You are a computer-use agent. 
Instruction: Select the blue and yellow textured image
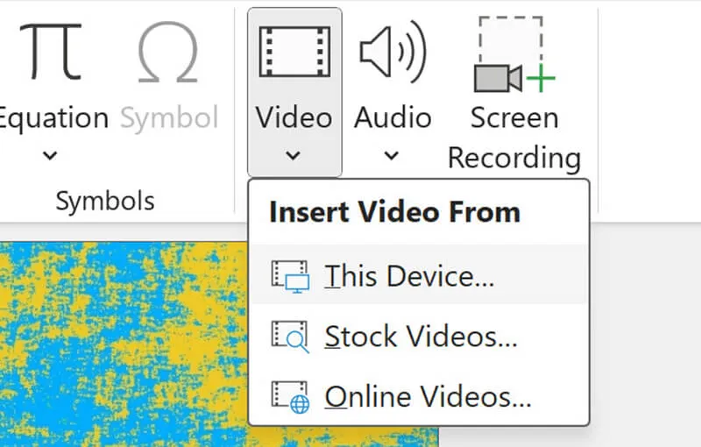pyautogui.click(x=123, y=351)
